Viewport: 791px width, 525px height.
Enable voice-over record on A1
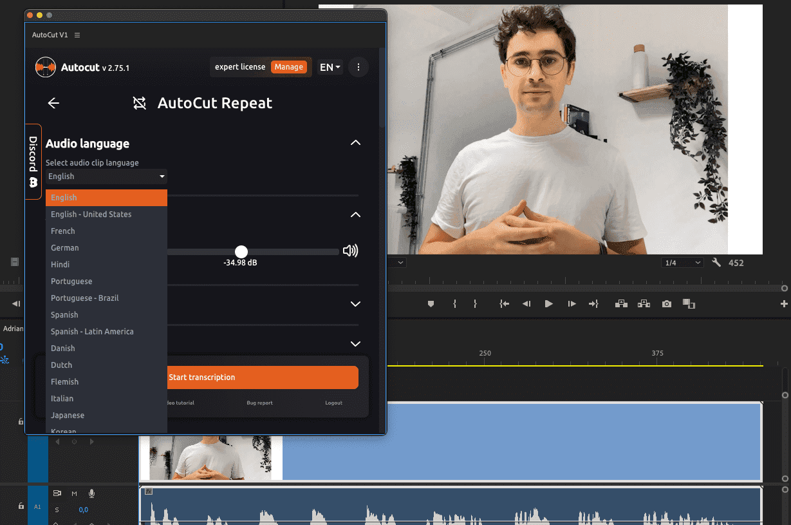pos(91,493)
